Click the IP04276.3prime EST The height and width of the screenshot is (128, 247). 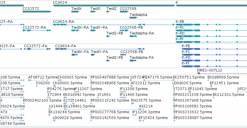(x=49, y=92)
